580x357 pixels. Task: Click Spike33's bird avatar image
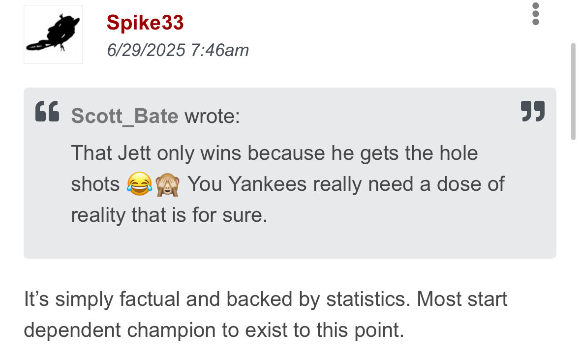(x=53, y=34)
